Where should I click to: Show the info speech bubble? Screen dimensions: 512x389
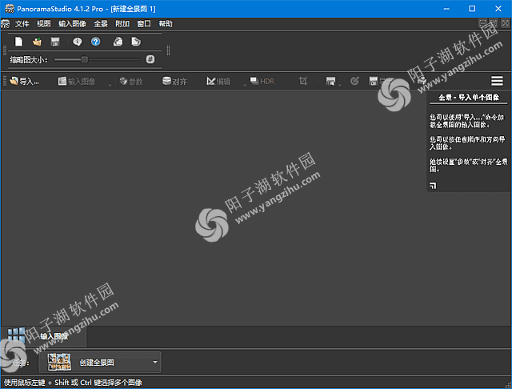pos(77,42)
